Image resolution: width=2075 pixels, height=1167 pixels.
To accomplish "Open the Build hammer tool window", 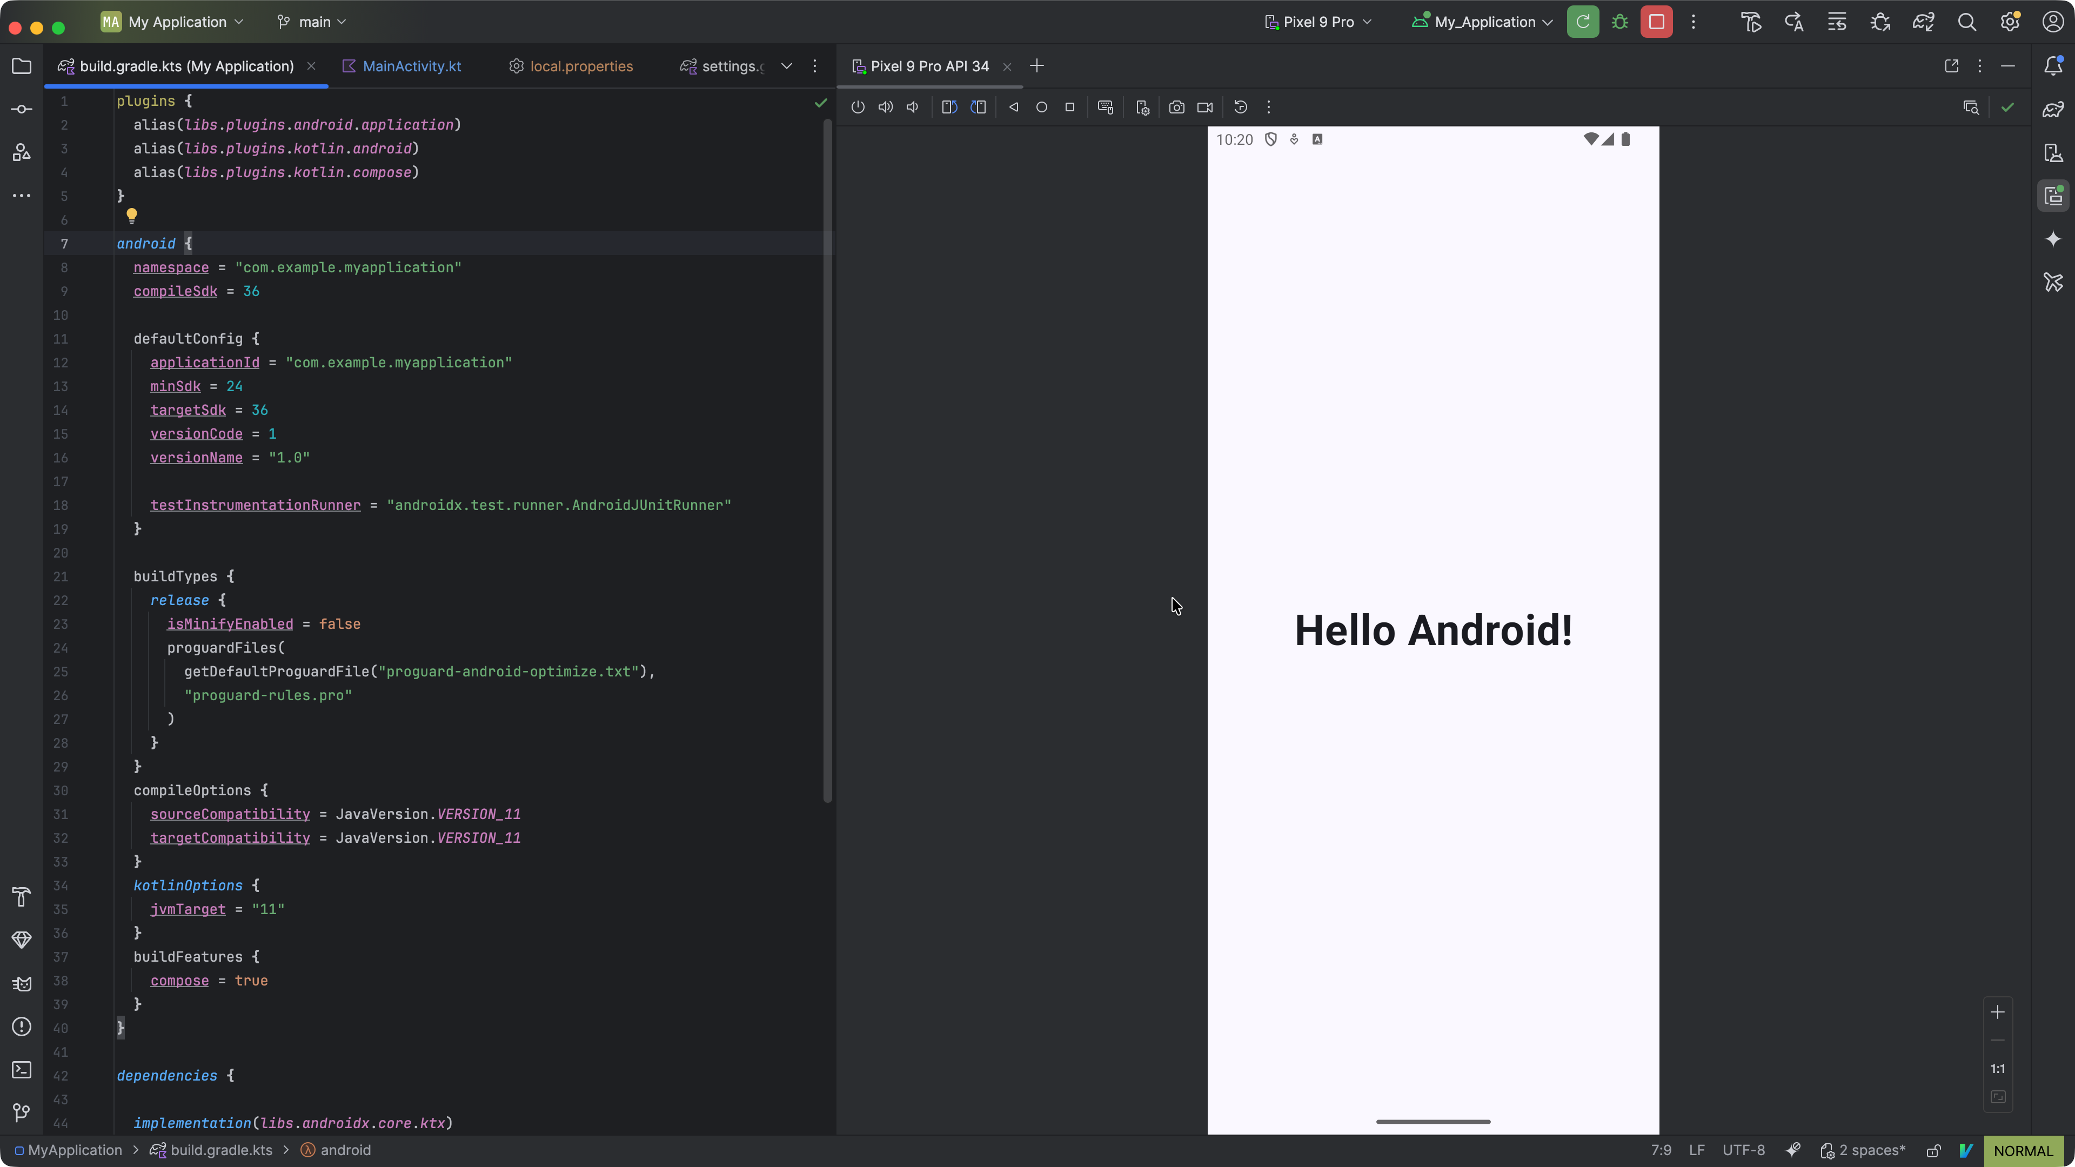I will pos(22,897).
